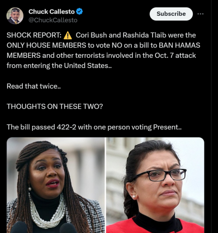This screenshot has height=233, width=218.
Task: Open the Chuck Callesto display name link
Action: 51,12
